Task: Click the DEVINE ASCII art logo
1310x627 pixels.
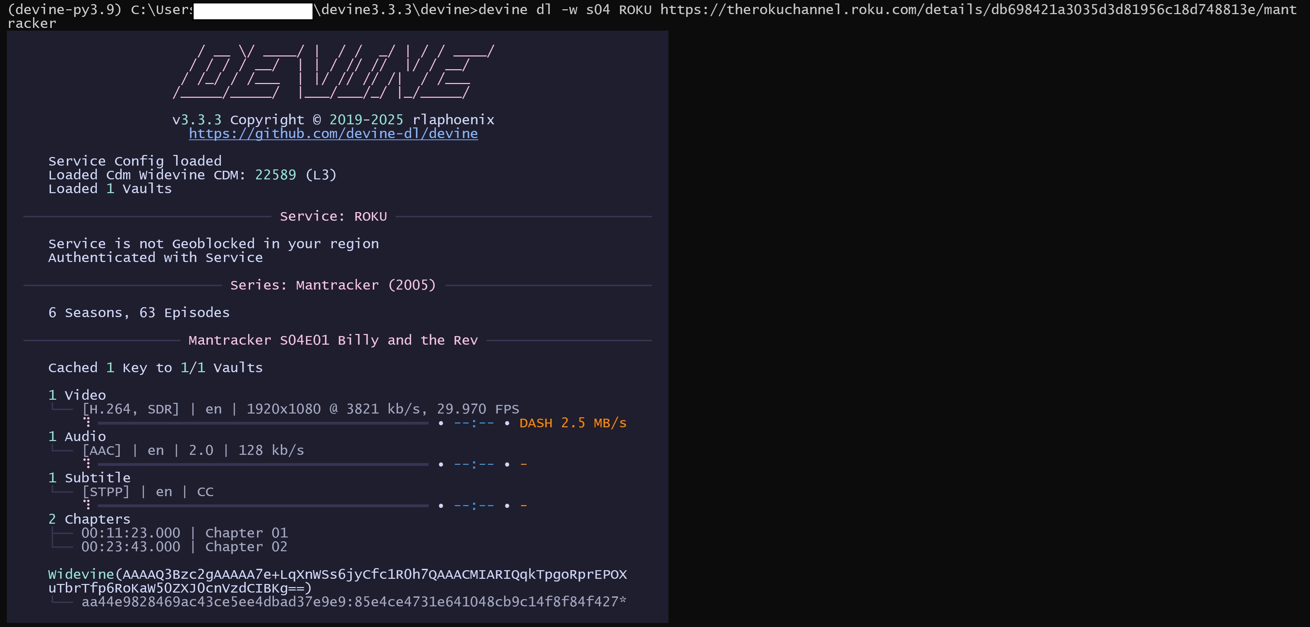Action: (x=333, y=72)
